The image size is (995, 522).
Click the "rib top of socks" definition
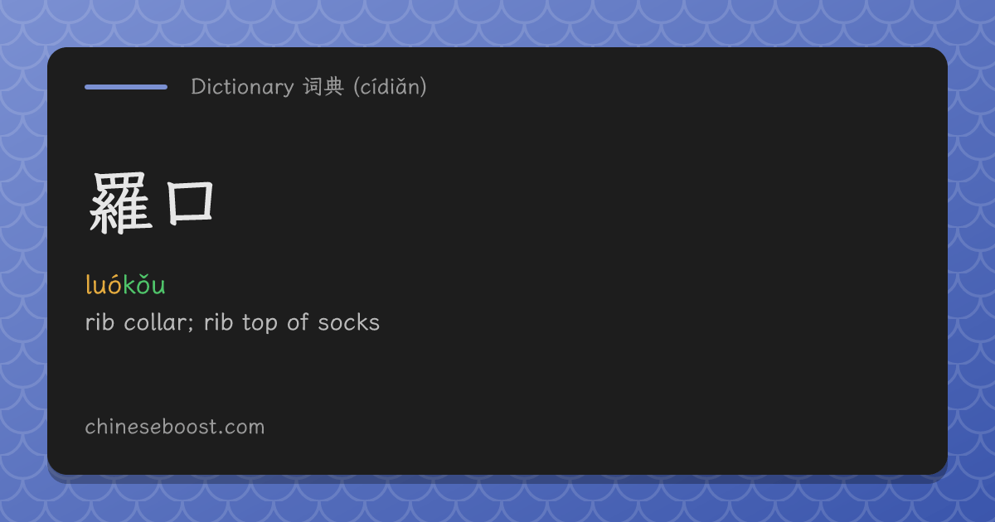(x=292, y=322)
